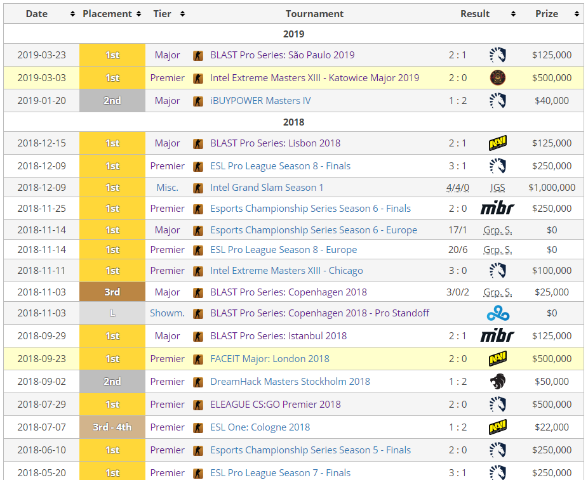
Task: Open ELEAGUE CS:GO Premier 2018 link
Action: tap(275, 405)
